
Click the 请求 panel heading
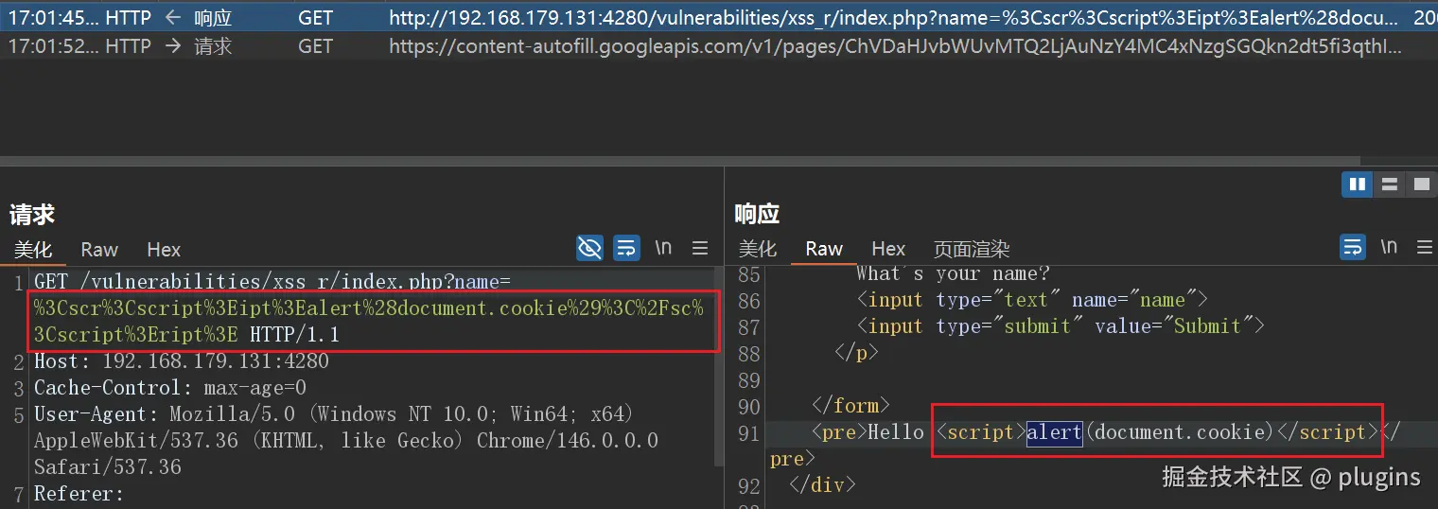pyautogui.click(x=32, y=215)
